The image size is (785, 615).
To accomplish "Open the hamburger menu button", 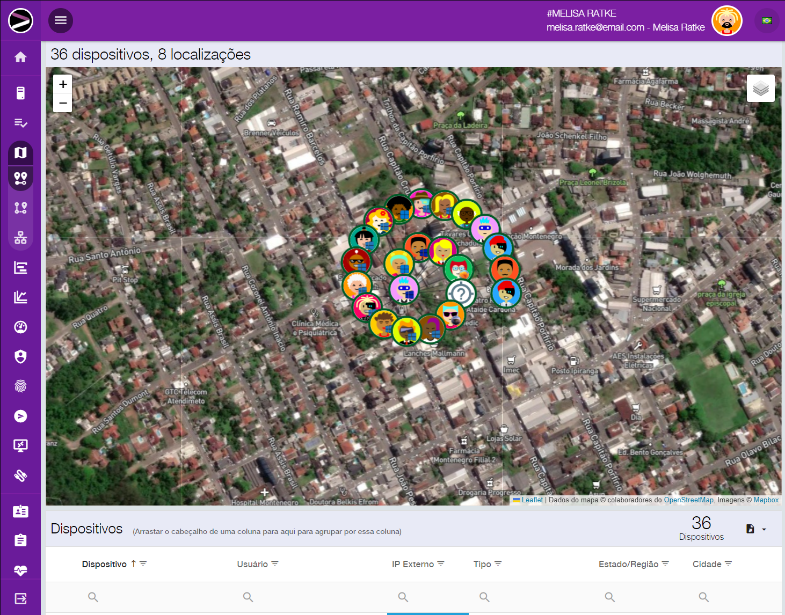I will (x=61, y=20).
